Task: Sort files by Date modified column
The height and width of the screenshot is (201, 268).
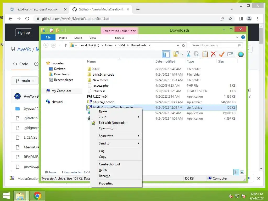Action: [x=165, y=61]
